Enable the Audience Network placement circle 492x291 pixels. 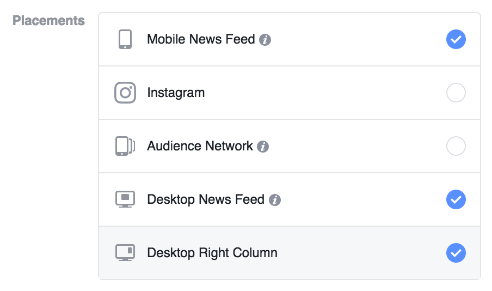point(456,146)
